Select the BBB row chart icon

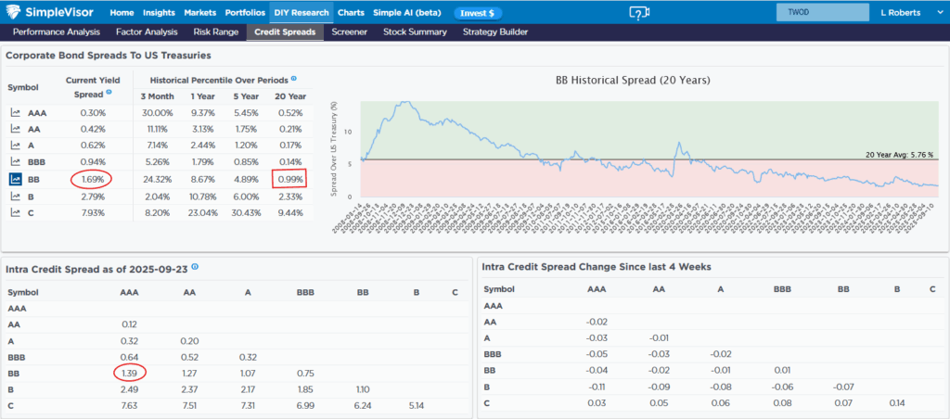coord(16,162)
